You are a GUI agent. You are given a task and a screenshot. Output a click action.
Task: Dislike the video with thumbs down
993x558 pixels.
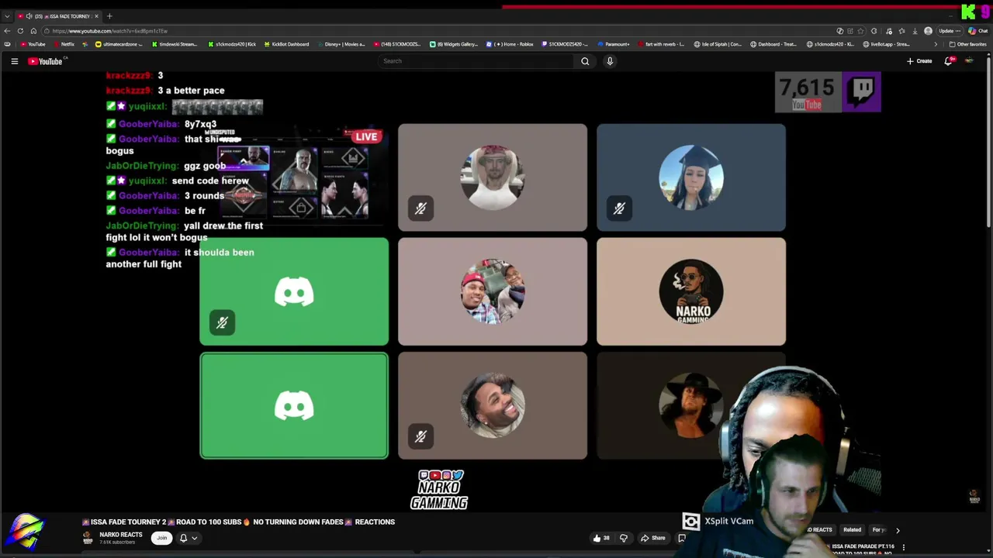click(x=624, y=538)
